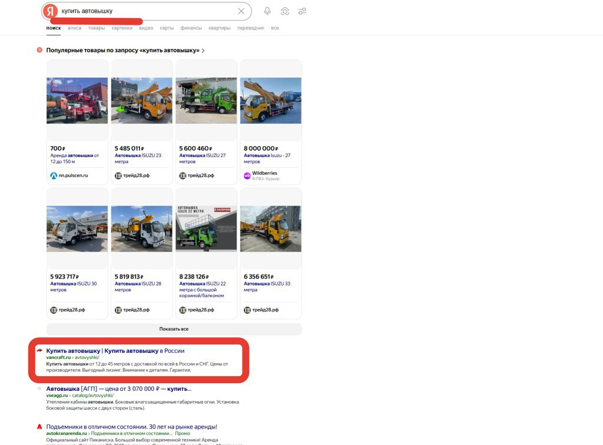Click price 5 485 011 ₽
The width and height of the screenshot is (603, 445).
[x=129, y=148]
